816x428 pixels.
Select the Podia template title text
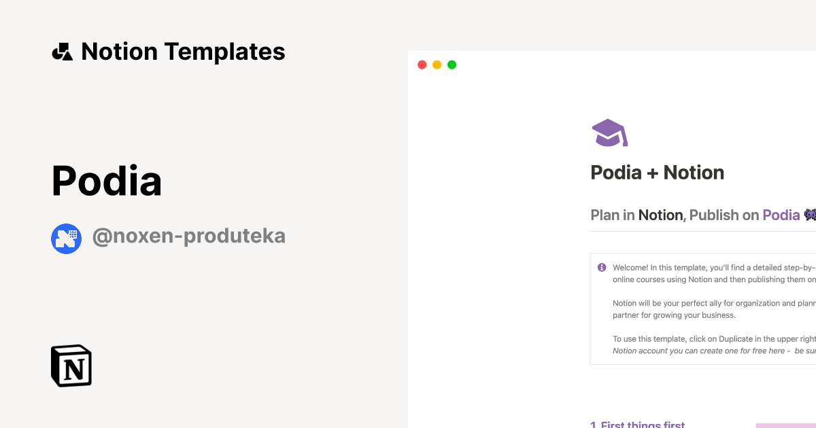click(x=107, y=180)
